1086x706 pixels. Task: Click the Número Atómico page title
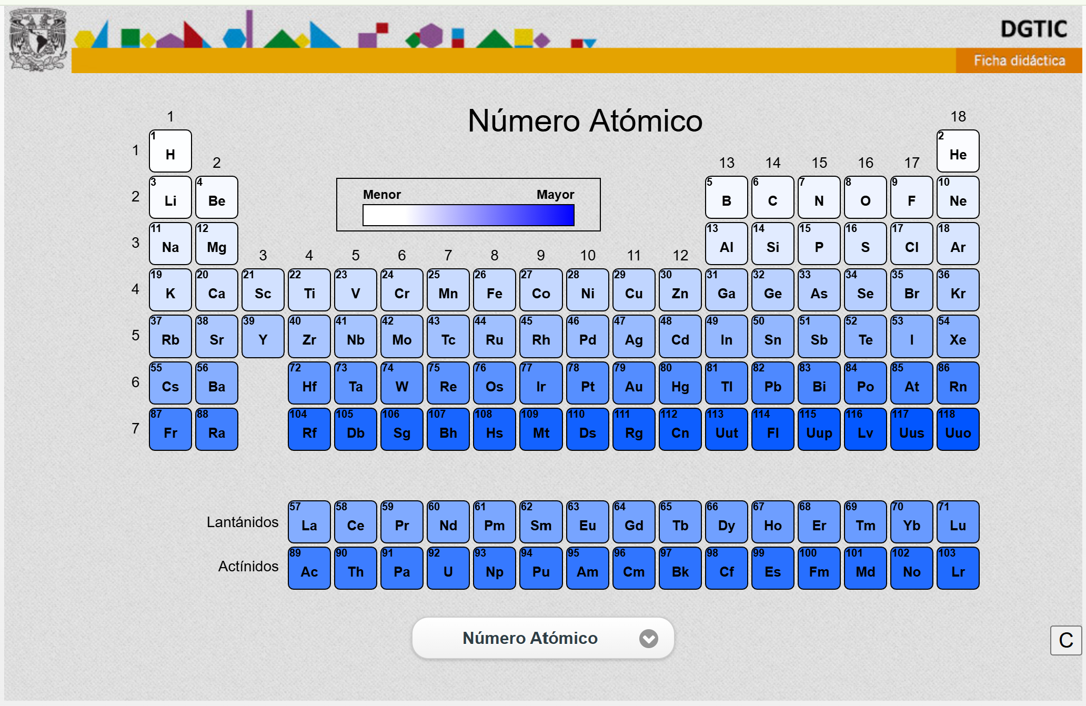coord(585,121)
